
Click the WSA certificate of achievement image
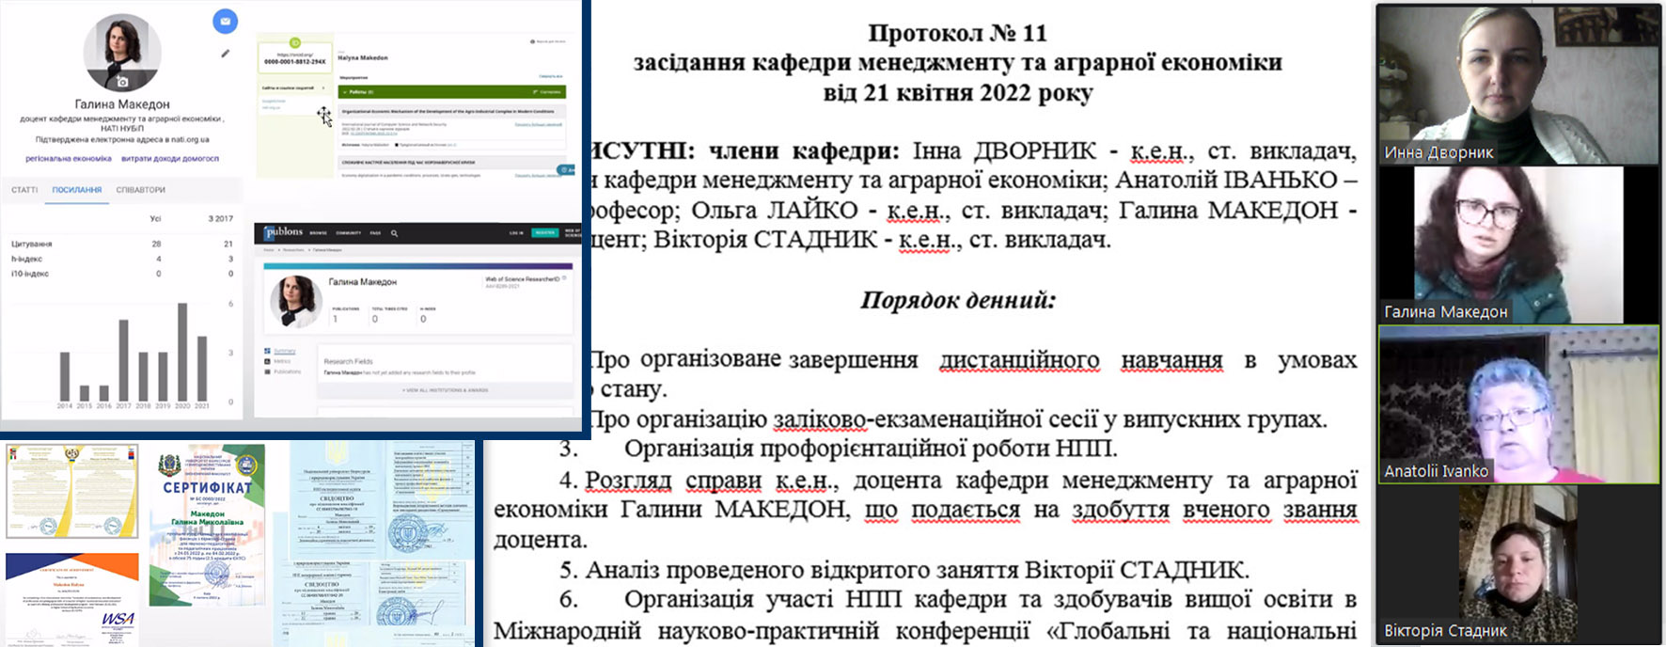point(72,598)
